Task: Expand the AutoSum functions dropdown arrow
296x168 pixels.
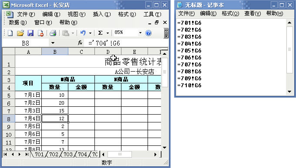Action: coord(108,33)
